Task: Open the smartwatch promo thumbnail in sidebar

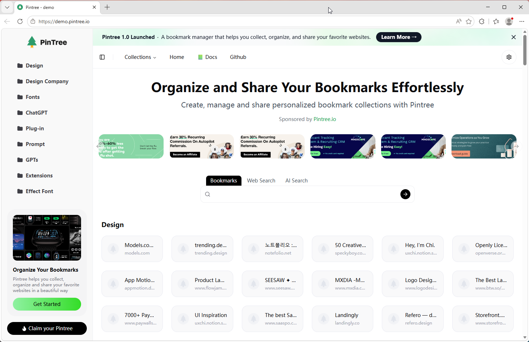Action: (x=47, y=238)
